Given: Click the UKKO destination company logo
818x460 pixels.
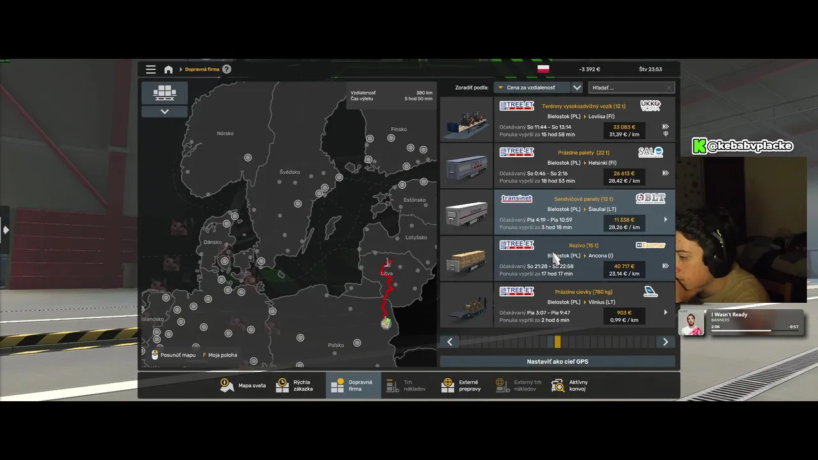Looking at the screenshot, I should coord(651,105).
